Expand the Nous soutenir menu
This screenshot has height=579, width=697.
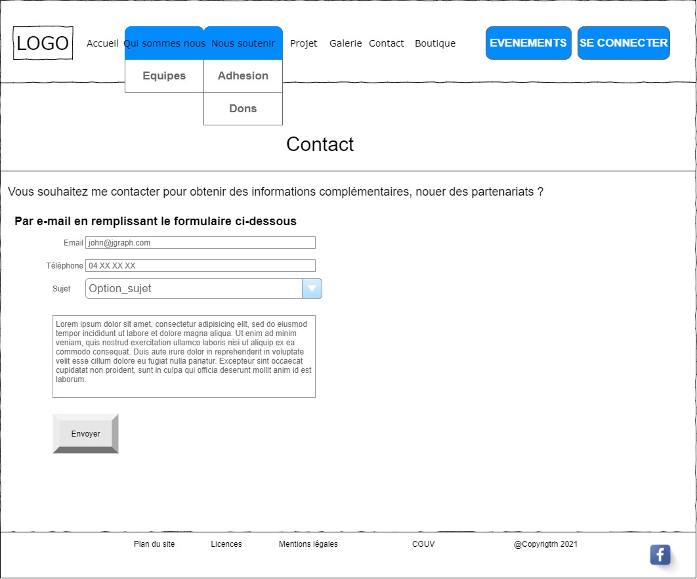pyautogui.click(x=243, y=43)
